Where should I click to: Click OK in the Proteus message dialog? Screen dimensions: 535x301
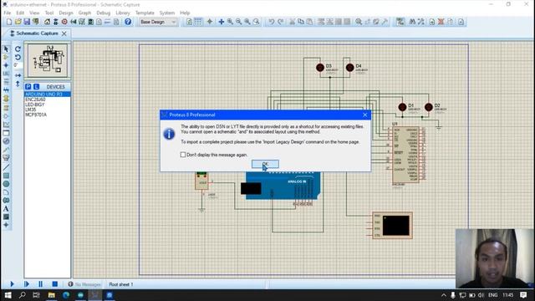click(265, 164)
